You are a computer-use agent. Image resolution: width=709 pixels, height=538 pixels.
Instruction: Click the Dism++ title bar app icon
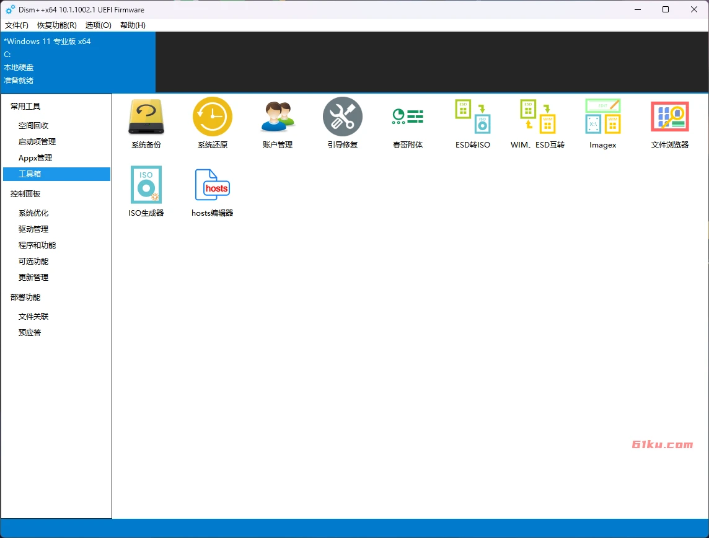(x=10, y=9)
